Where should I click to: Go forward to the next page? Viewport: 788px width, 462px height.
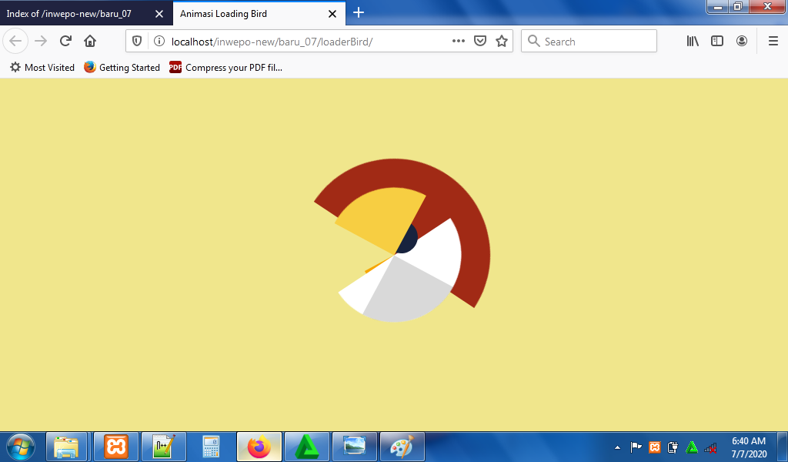point(41,42)
